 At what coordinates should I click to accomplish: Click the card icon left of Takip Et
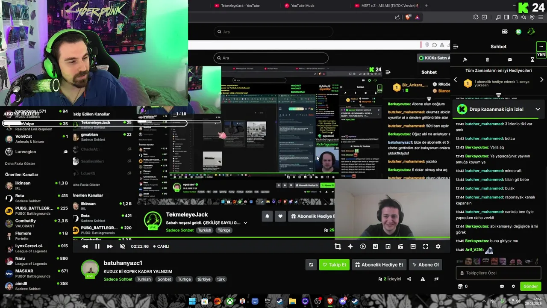pyautogui.click(x=311, y=265)
